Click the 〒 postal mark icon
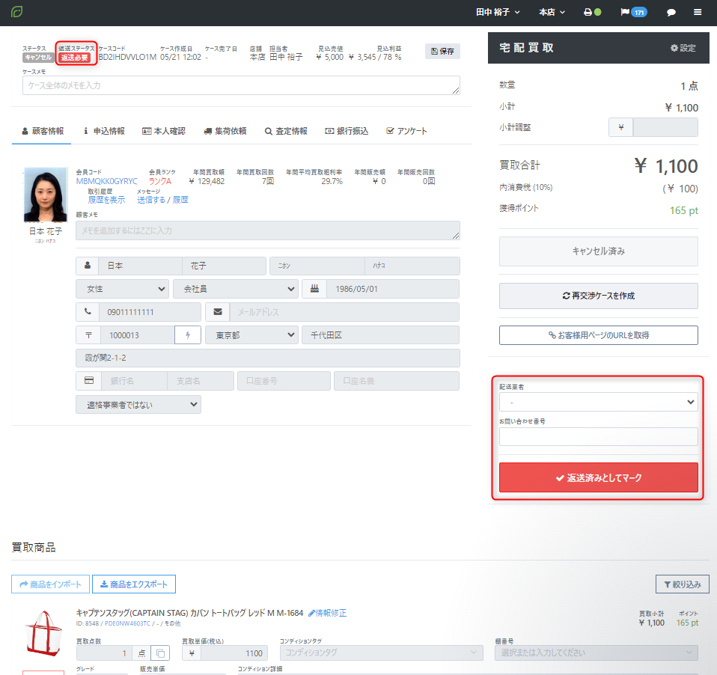This screenshot has width=717, height=675. coord(89,335)
